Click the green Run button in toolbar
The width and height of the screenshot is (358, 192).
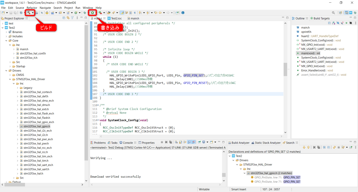(x=92, y=13)
